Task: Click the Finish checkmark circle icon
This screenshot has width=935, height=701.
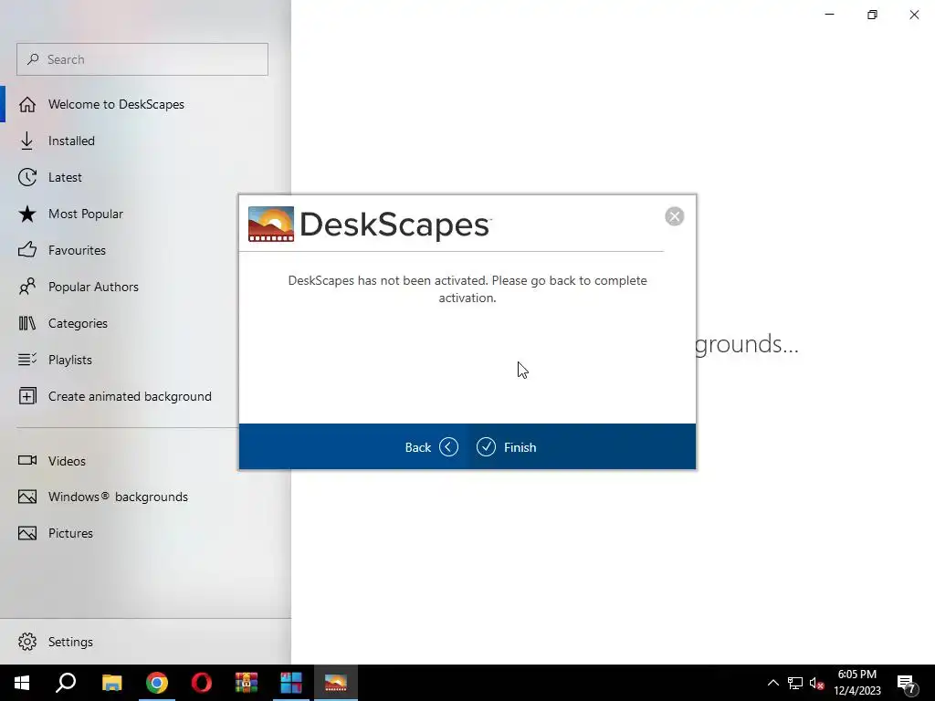Action: pos(486,447)
